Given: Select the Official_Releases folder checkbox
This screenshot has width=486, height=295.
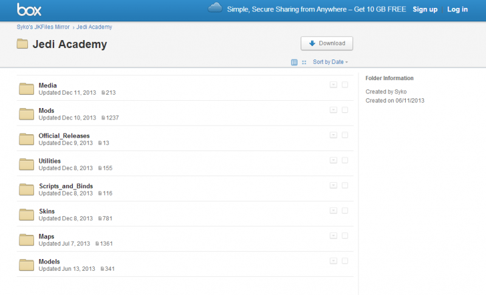Looking at the screenshot, I should pyautogui.click(x=344, y=135).
